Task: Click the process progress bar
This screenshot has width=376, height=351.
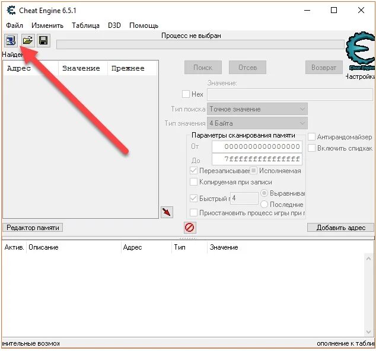Action: (x=200, y=44)
